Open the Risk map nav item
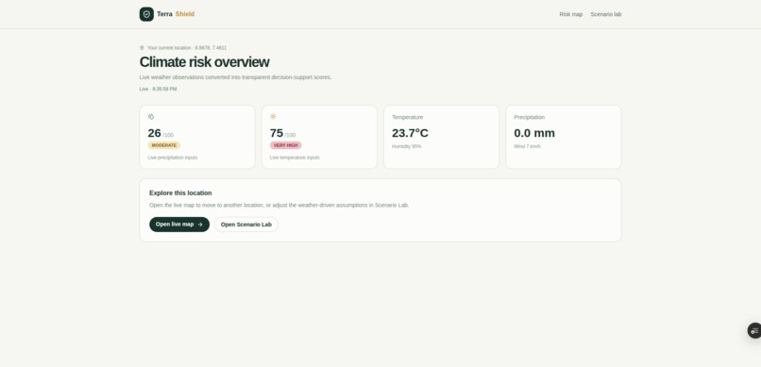This screenshot has height=367, width=761. click(570, 14)
